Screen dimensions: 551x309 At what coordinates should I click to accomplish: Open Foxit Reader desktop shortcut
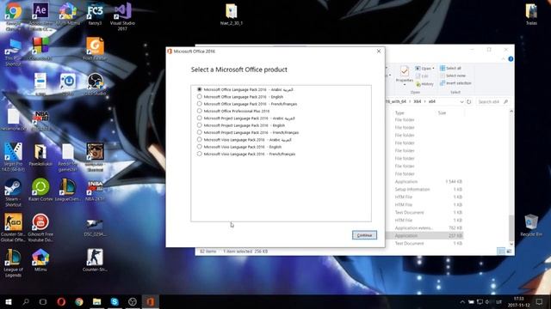[96, 48]
